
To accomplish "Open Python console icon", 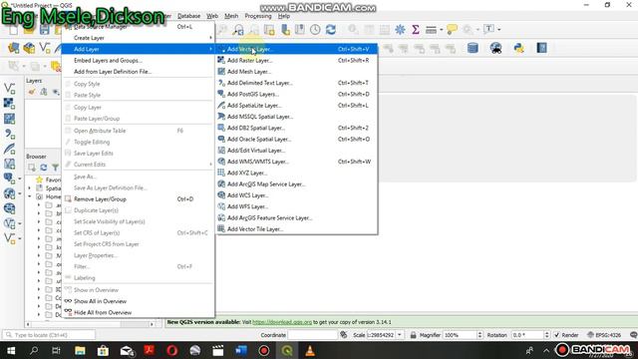I will coord(518,48).
